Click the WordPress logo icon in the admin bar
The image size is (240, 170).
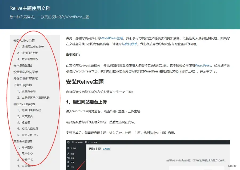[x=68, y=142]
